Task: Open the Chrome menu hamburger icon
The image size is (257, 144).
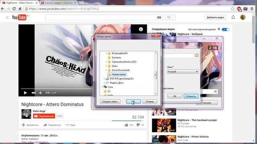Action: [x=252, y=9]
